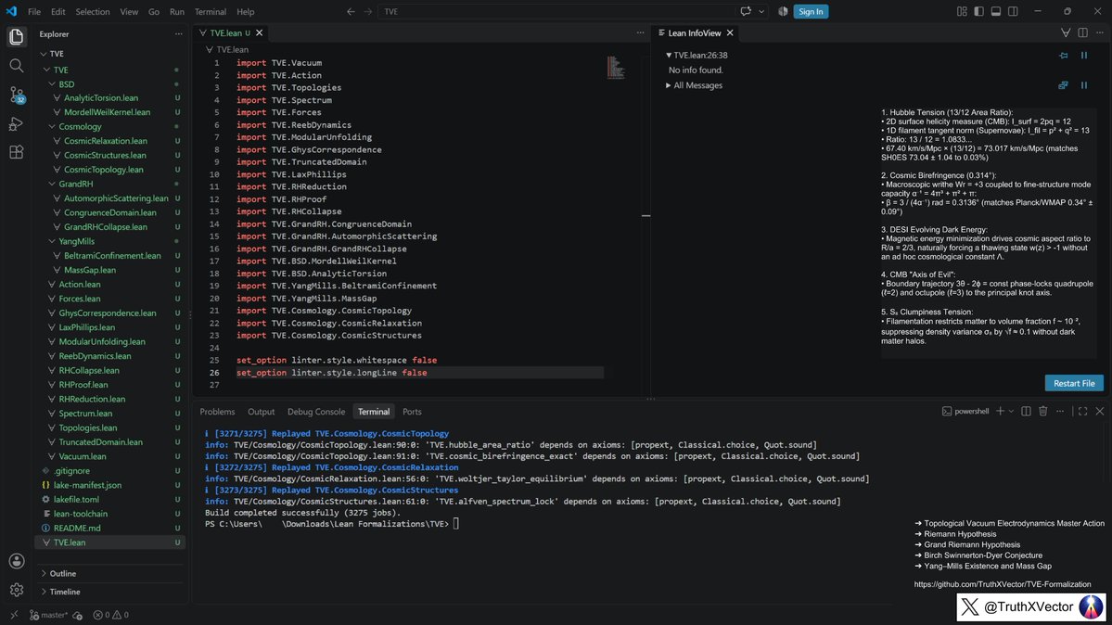Screen dimensions: 1112x625
Task: Click the Explorer more actions ellipsis
Action: pyautogui.click(x=179, y=34)
